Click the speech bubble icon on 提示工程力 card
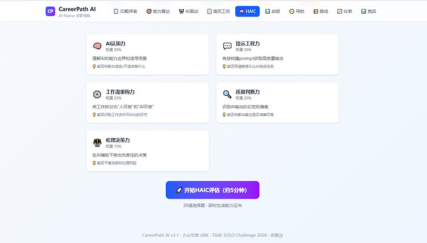427x243 pixels. (x=227, y=46)
